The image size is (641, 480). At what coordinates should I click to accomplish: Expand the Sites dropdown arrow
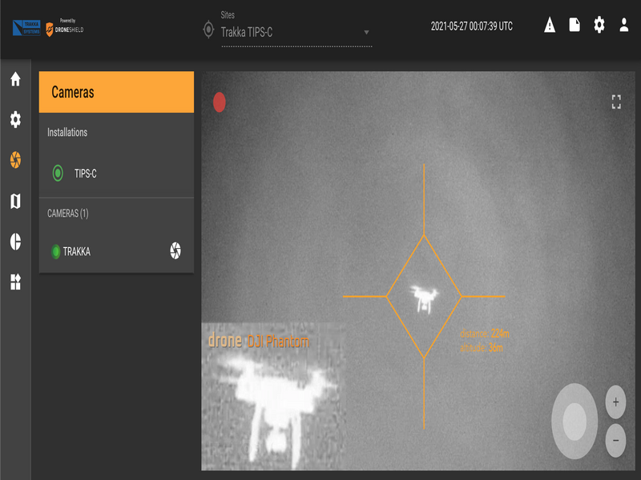pyautogui.click(x=366, y=33)
